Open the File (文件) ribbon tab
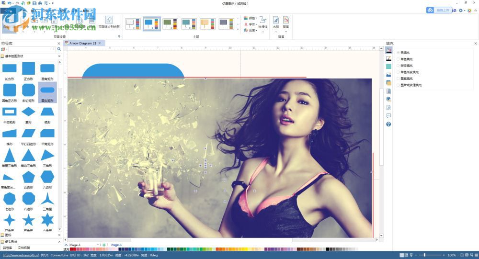 click(x=8, y=11)
